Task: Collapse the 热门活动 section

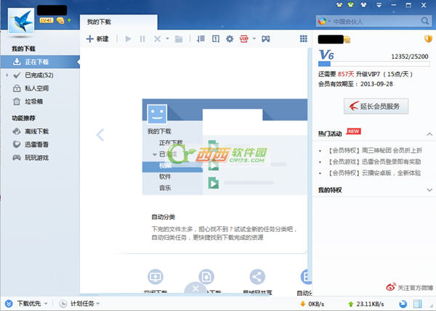Action: [x=429, y=134]
